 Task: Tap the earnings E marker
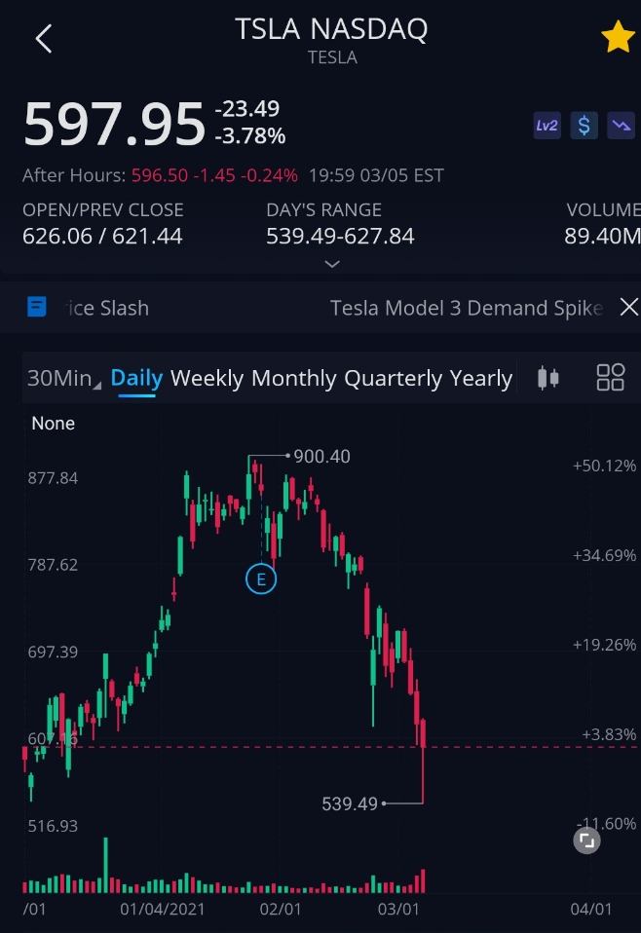click(x=261, y=578)
